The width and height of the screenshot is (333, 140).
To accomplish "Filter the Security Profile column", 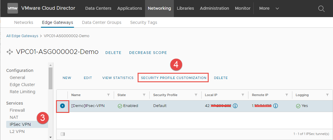I will (x=196, y=95).
